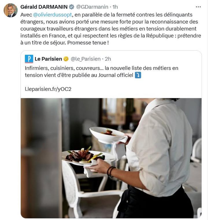Click Le Parisien's gold verified badge
The width and height of the screenshot is (208, 220).
coord(66,59)
